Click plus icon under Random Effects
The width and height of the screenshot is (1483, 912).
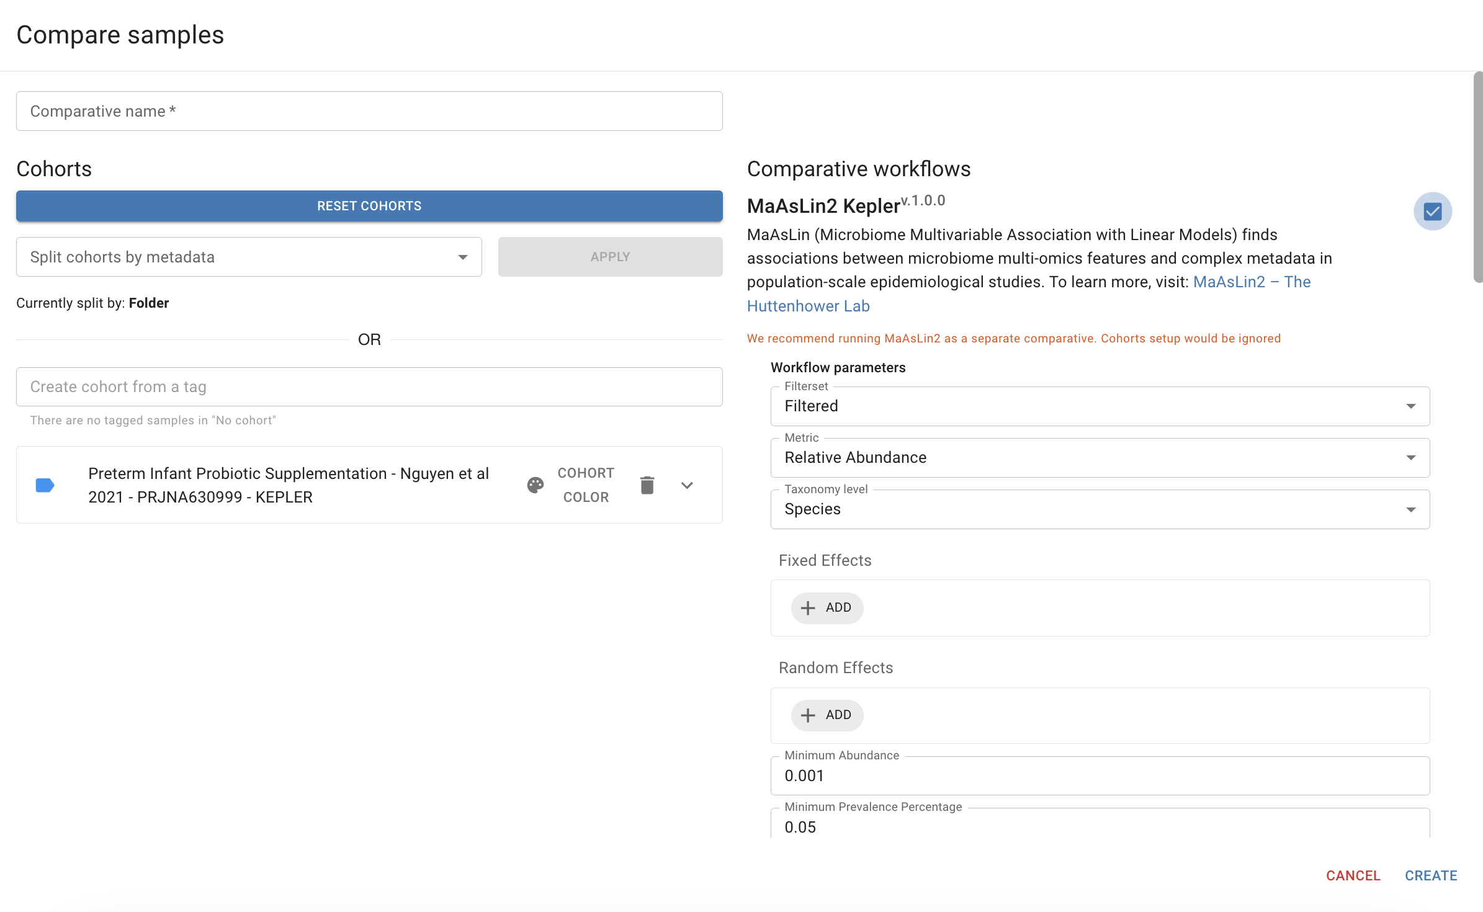pyautogui.click(x=808, y=715)
